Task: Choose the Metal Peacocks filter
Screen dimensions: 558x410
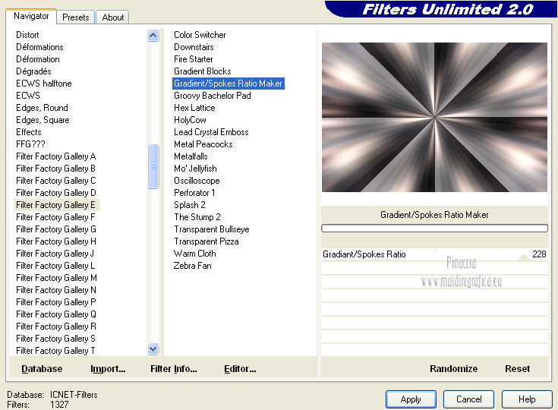Action: tap(203, 144)
